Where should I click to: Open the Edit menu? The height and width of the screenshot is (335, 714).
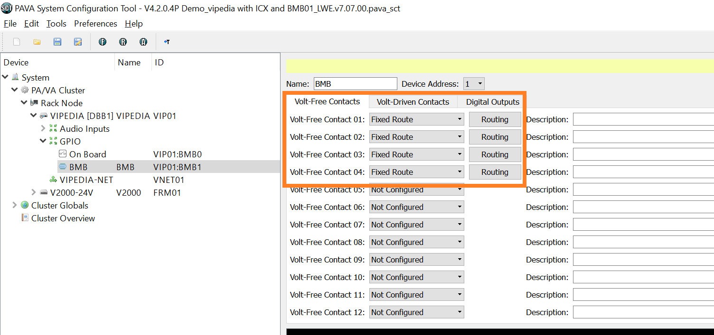(31, 24)
